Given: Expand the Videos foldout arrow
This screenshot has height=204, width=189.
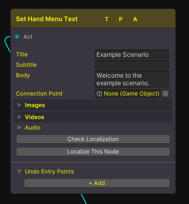Looking at the screenshot, I should click(x=19, y=117).
